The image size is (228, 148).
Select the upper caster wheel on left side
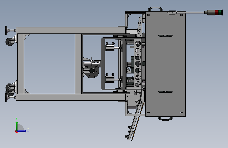(9, 42)
